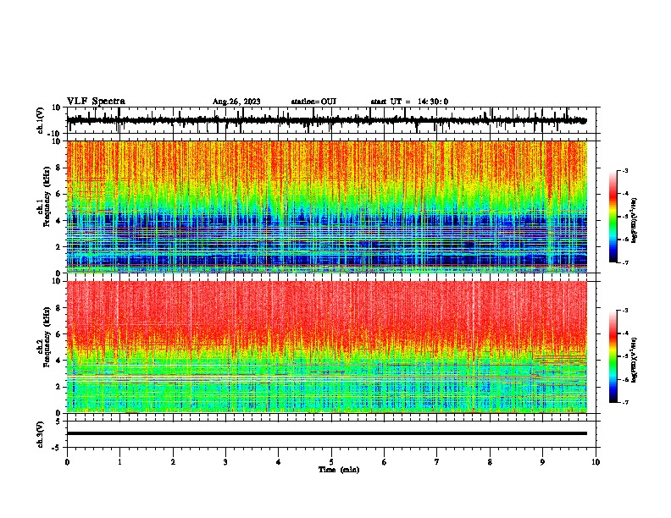The image size is (671, 518).
Task: Click time axis tick label '10'
Action: 596,462
